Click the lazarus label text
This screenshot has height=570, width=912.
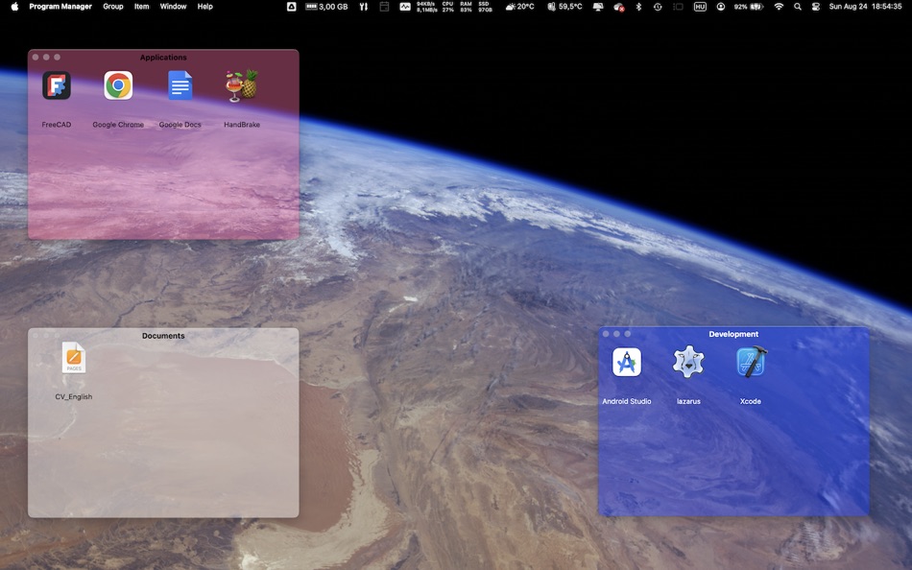688,401
